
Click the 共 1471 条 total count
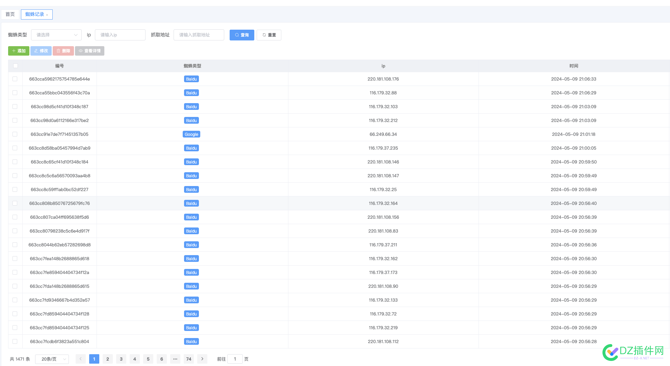(20, 359)
